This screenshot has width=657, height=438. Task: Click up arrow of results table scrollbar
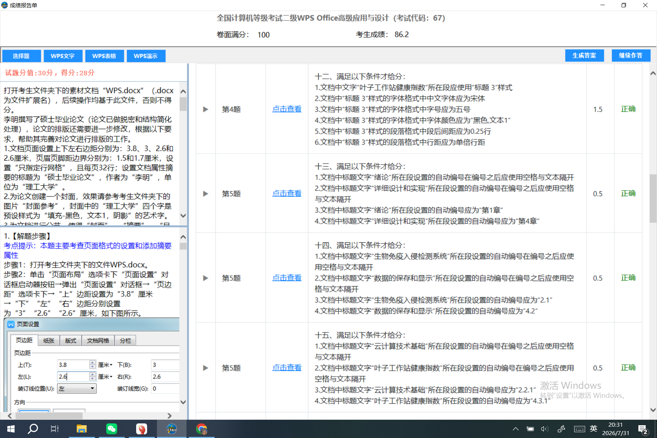[653, 73]
